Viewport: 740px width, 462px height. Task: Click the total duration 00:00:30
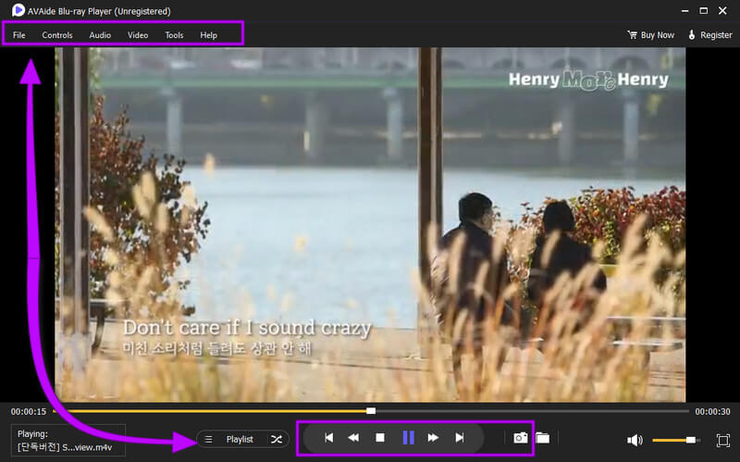click(712, 412)
